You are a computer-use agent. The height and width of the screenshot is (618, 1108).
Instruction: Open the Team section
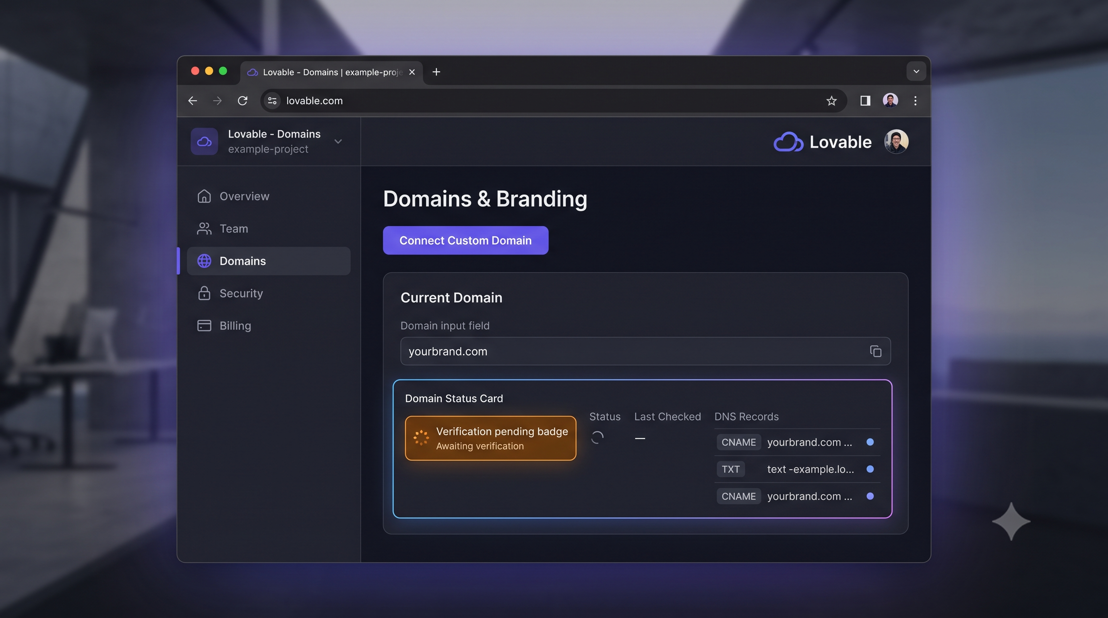click(x=269, y=229)
